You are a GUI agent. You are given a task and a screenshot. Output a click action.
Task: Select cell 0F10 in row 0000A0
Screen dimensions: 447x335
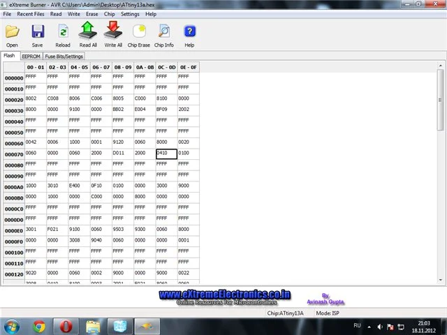[x=101, y=187]
